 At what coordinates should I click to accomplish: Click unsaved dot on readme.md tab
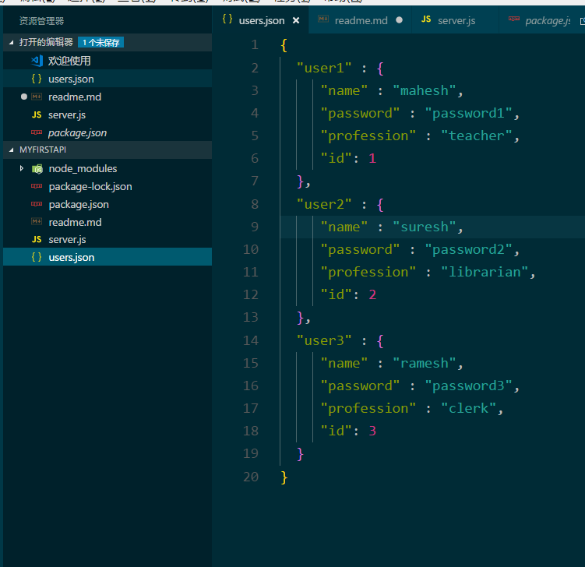399,20
